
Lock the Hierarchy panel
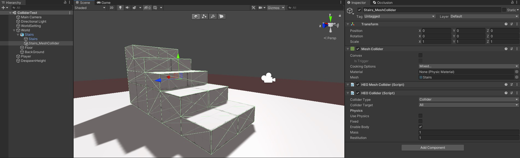tap(65, 2)
